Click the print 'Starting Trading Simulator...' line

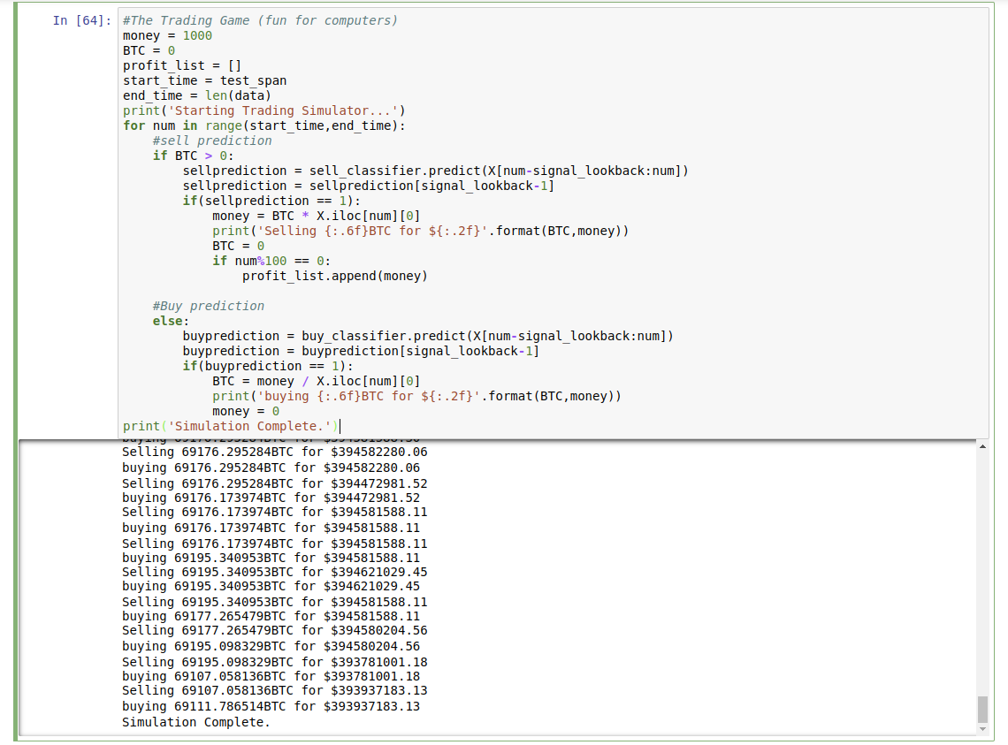264,110
